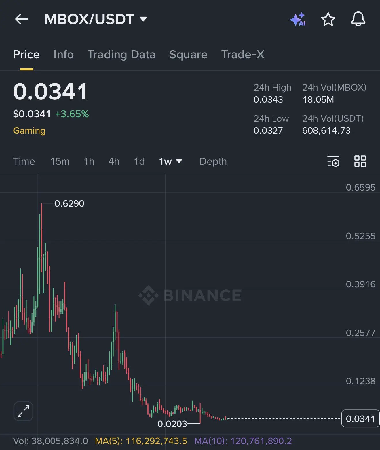Tap the $0.0341 USD price
The height and width of the screenshot is (450, 380).
click(32, 114)
